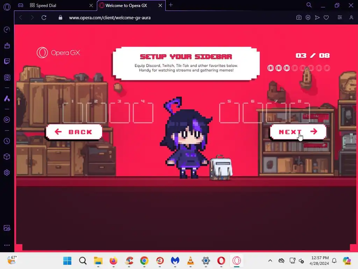358x269 pixels.
Task: Search tabs with magnifier icon
Action: 309,5
